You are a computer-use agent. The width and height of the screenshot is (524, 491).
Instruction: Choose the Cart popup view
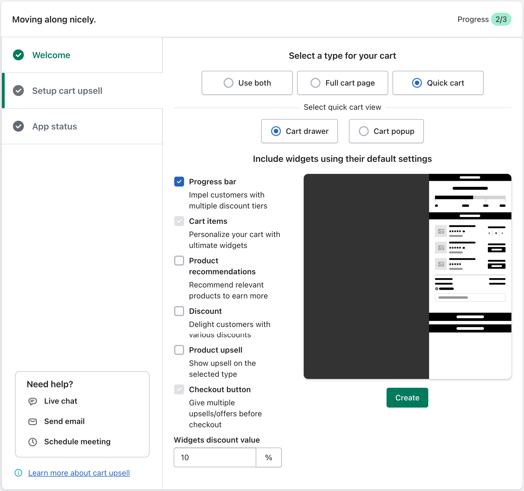coord(386,131)
